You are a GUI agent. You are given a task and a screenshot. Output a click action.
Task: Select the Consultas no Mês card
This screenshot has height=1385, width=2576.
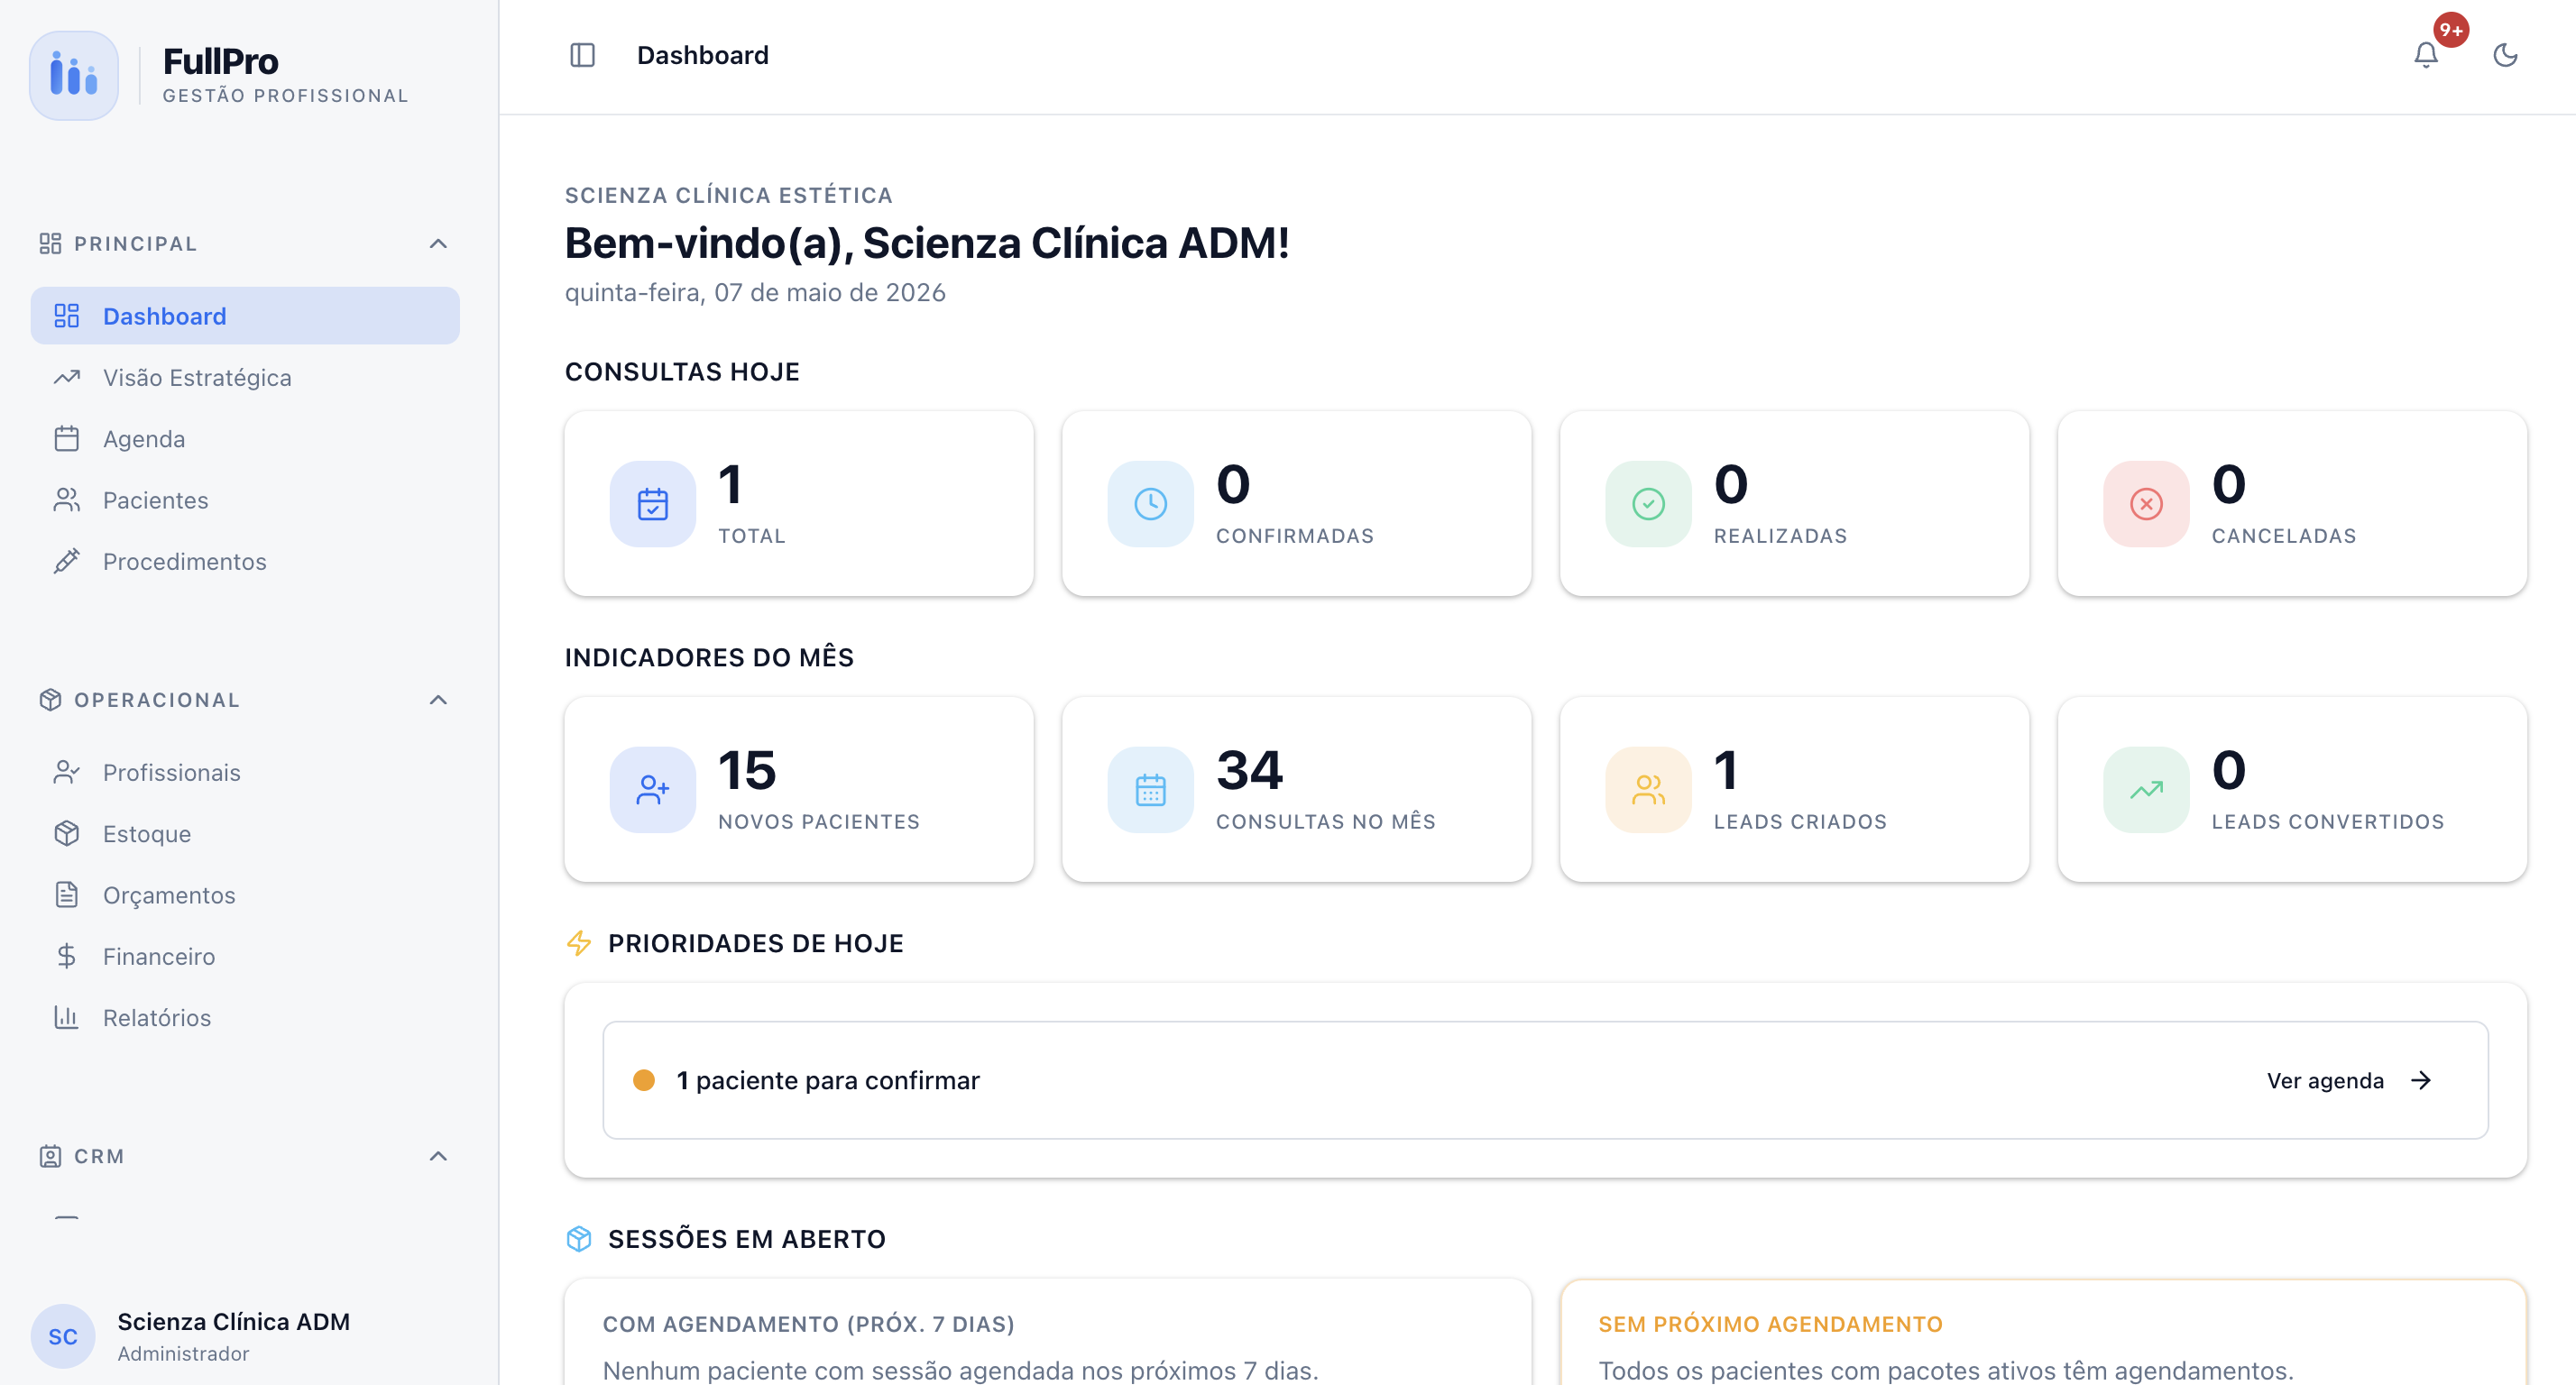1297,790
